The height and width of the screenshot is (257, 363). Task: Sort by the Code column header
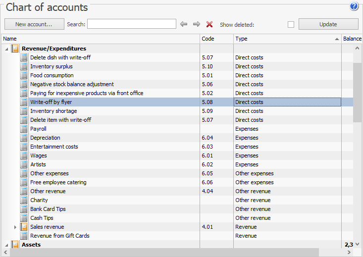pyautogui.click(x=216, y=39)
